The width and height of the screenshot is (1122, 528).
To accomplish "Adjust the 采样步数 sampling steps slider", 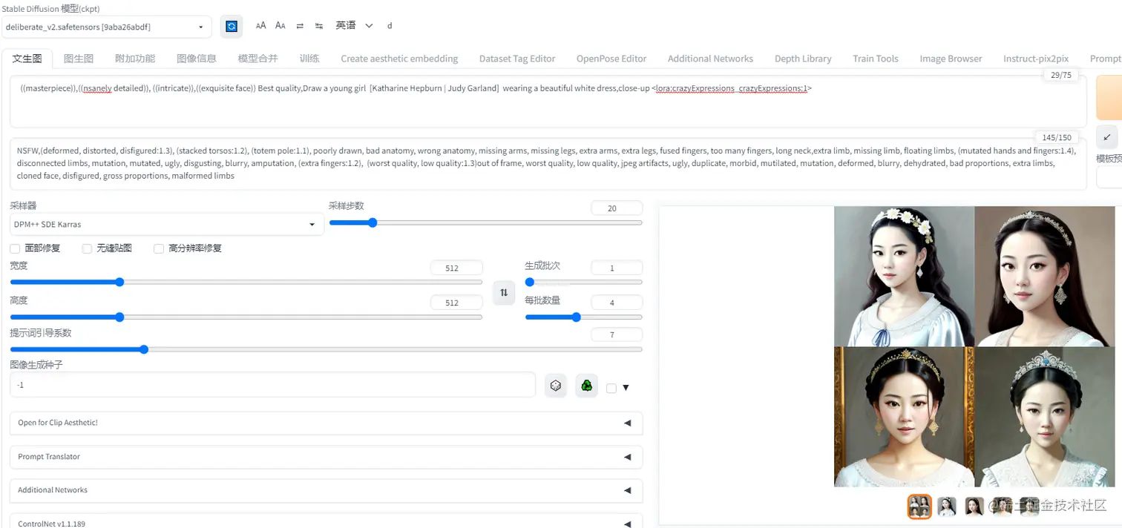I will 485,222.
